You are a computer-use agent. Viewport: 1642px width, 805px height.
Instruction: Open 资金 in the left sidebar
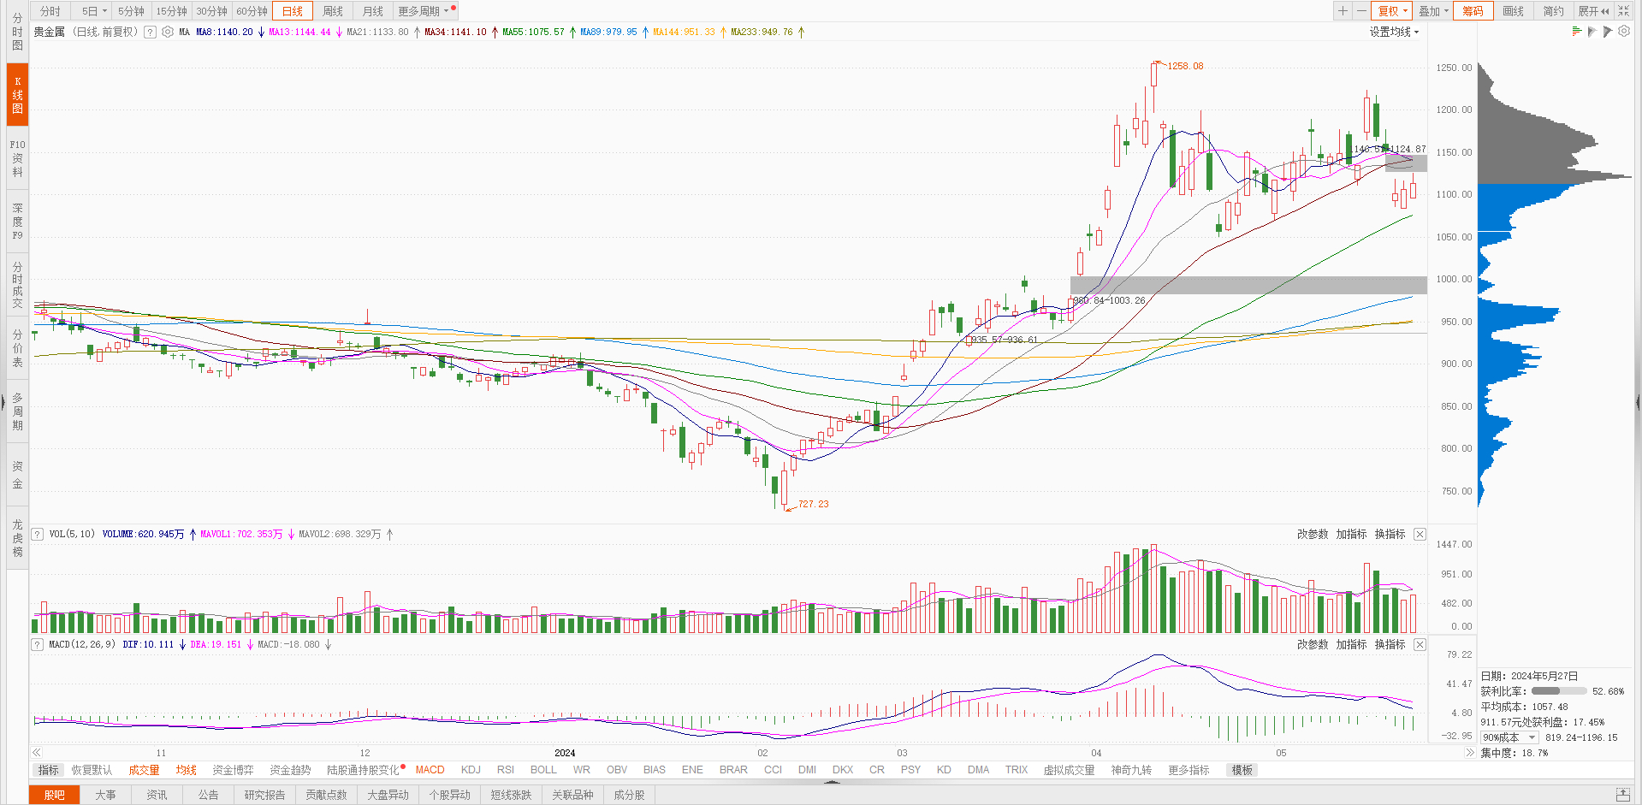click(17, 475)
